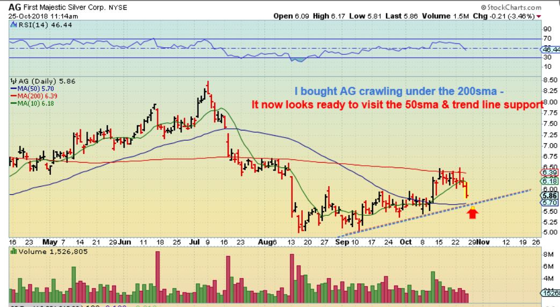560x307 pixels.
Task: Click the 8.50 price axis label
Action: tap(550, 80)
